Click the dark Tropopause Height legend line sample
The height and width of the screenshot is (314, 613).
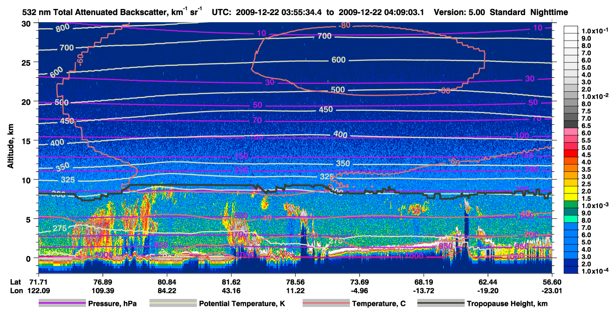440,304
